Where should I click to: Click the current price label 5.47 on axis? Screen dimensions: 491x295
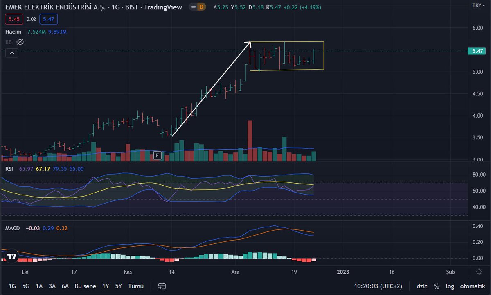tap(477, 51)
